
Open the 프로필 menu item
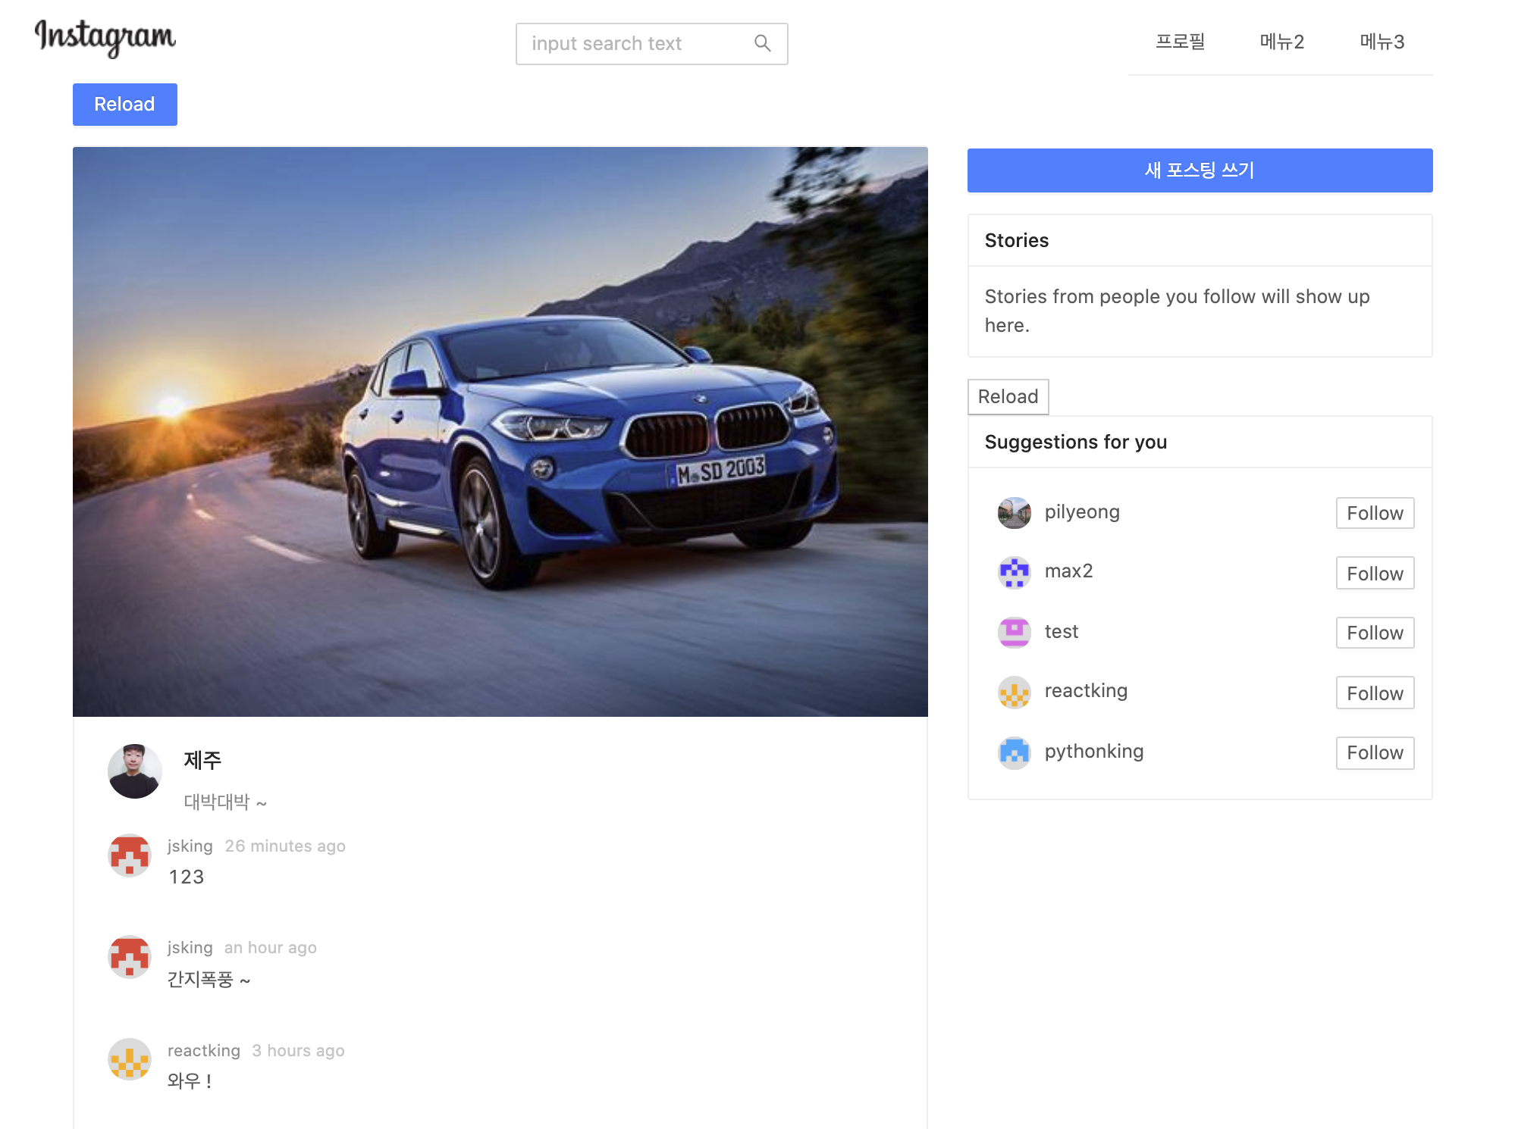(1180, 42)
